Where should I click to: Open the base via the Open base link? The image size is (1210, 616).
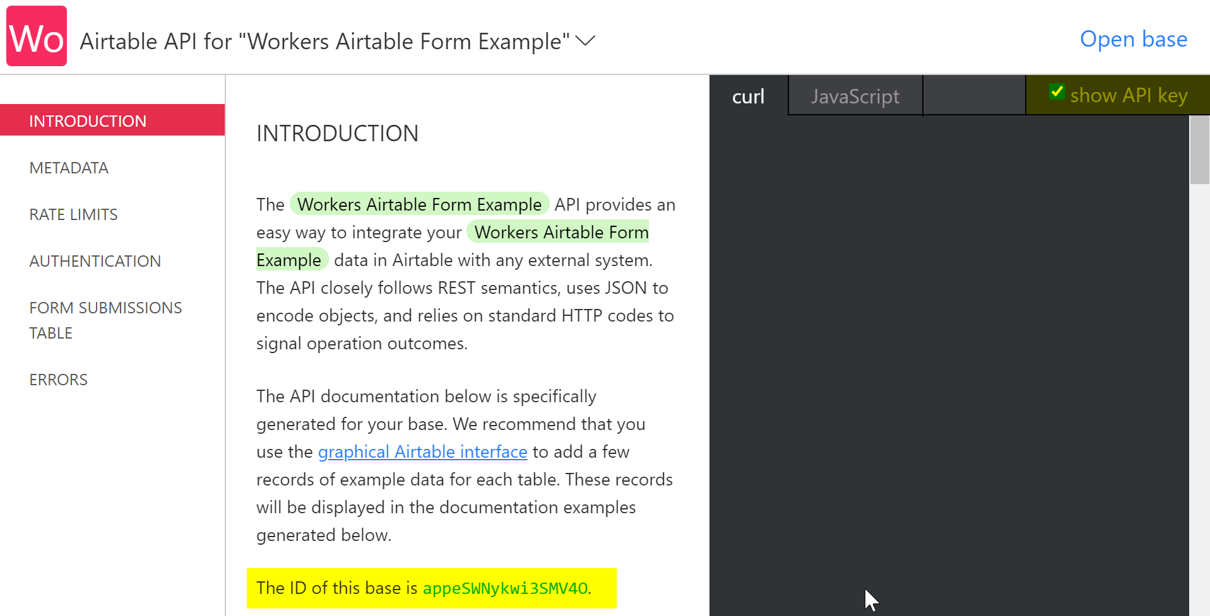[x=1132, y=39]
